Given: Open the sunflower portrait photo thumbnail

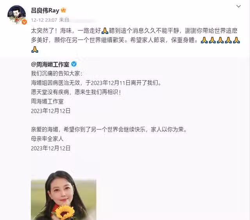Looking at the screenshot, I should coord(64,195).
